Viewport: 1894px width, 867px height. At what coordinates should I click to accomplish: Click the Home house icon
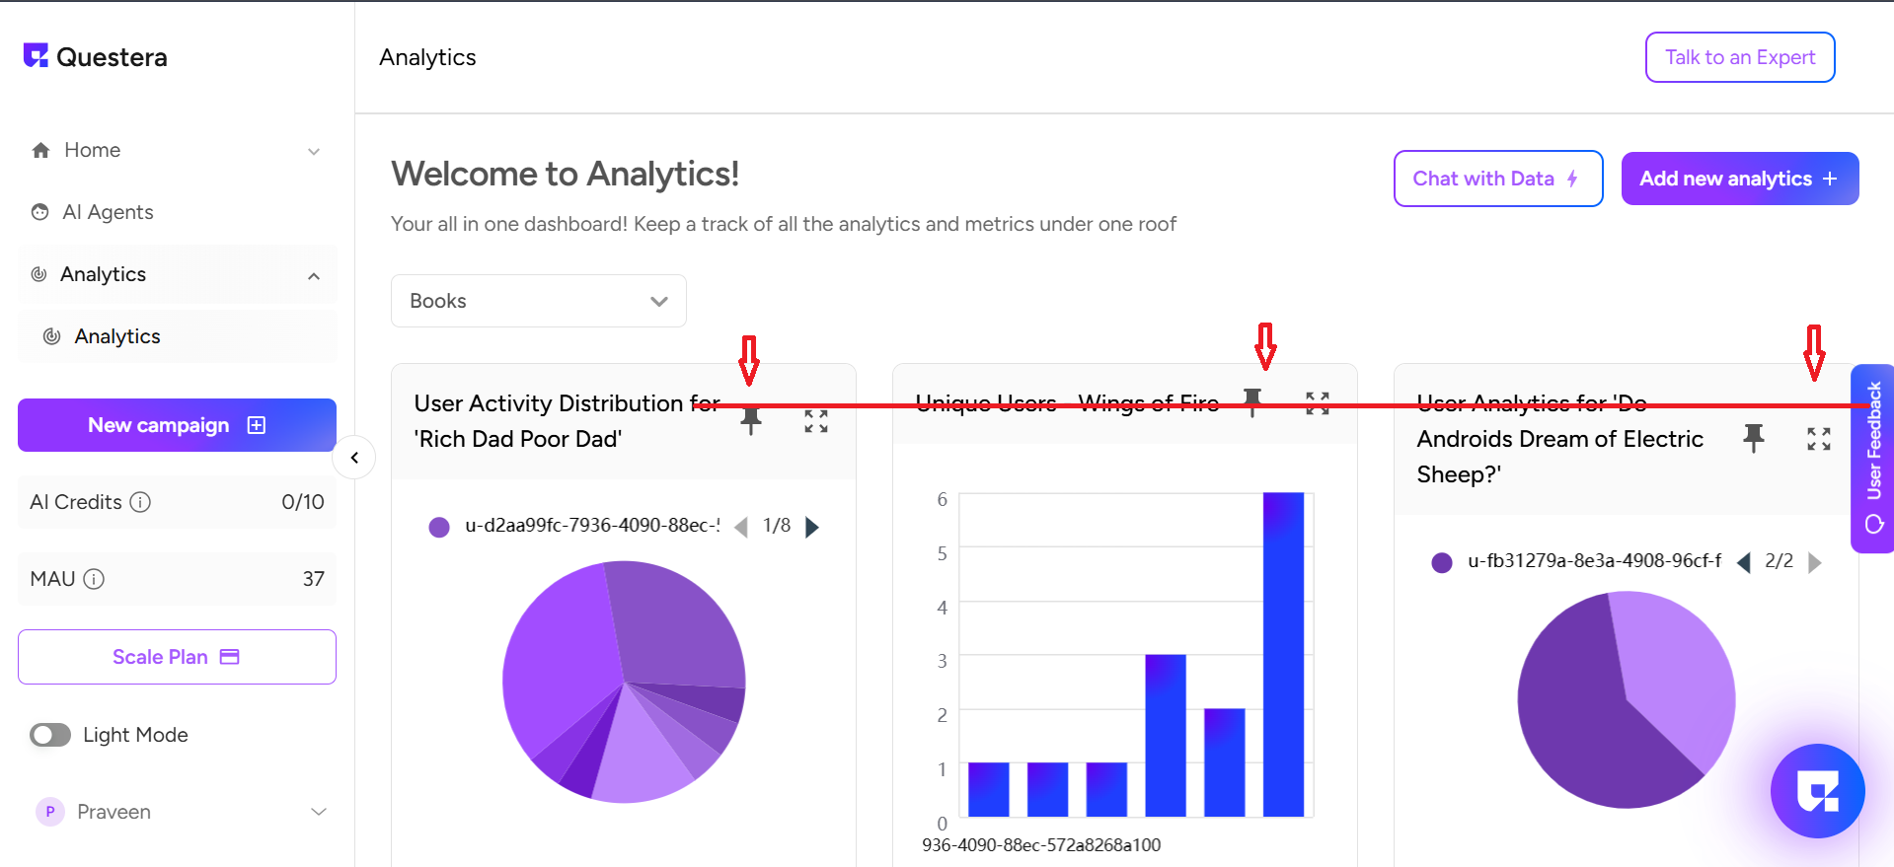point(40,150)
